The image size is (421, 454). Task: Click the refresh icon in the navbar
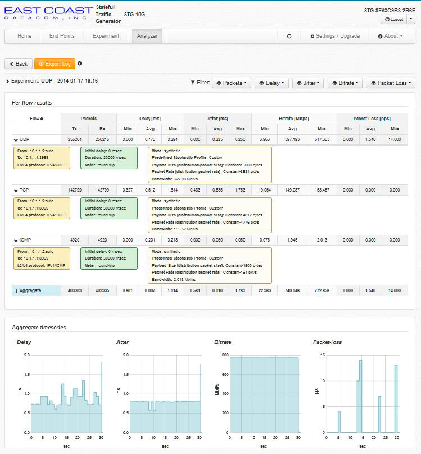click(x=289, y=36)
